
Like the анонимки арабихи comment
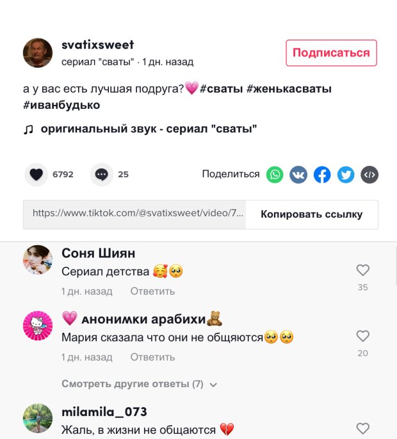pyautogui.click(x=363, y=336)
